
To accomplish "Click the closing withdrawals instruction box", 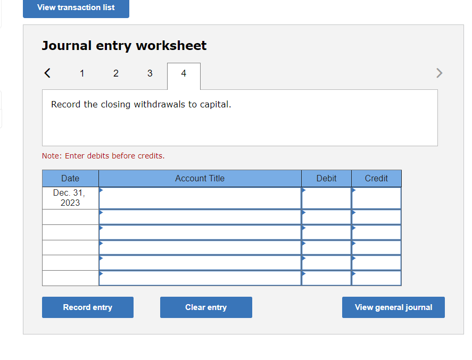I will click(x=240, y=118).
